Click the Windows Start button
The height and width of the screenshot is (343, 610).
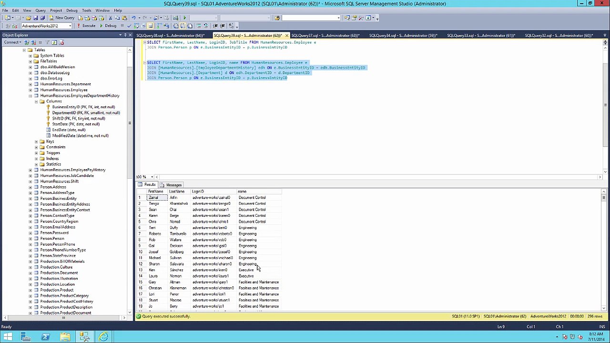coord(8,337)
